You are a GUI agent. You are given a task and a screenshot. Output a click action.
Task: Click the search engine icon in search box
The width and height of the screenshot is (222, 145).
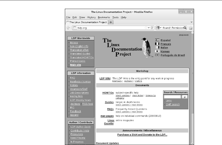tap(158, 28)
